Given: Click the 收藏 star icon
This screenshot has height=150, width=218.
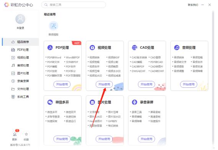Looking at the screenshot, I should point(26,134).
